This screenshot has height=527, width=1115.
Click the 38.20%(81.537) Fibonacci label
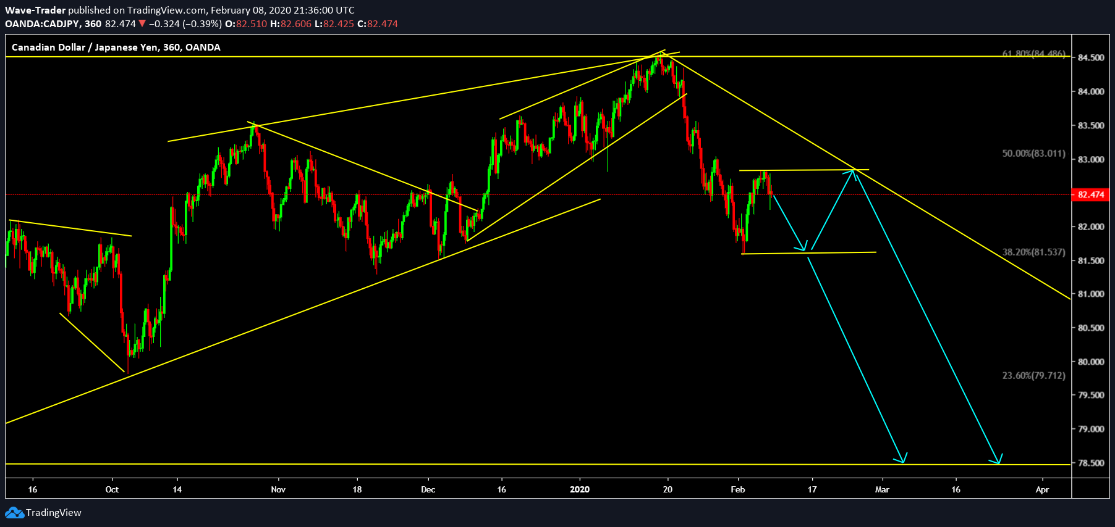[1034, 252]
